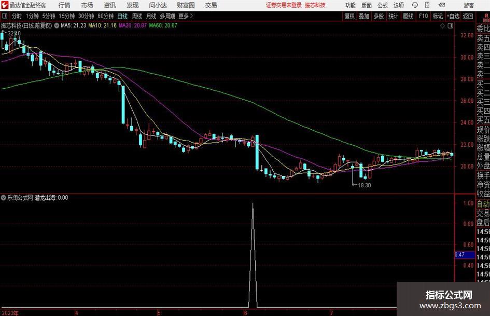
Task: Open 多周期 multi-period view
Action: pos(167,16)
